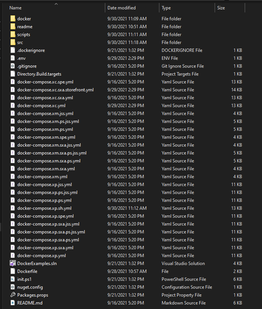This screenshot has width=262, height=309.
Task: Sort by the Name column header
Action: [16, 8]
